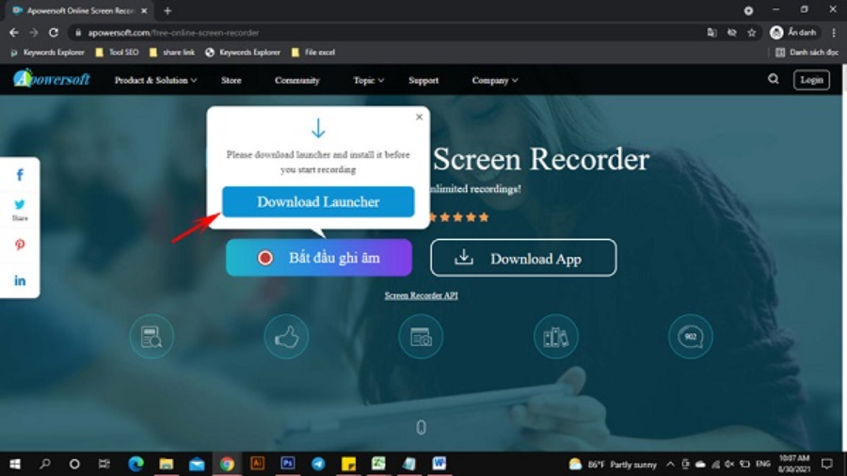Viewport: 847px width, 476px height.
Task: Click the thumbs-up feature icon
Action: click(286, 337)
